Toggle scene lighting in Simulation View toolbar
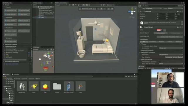 point(73,5)
